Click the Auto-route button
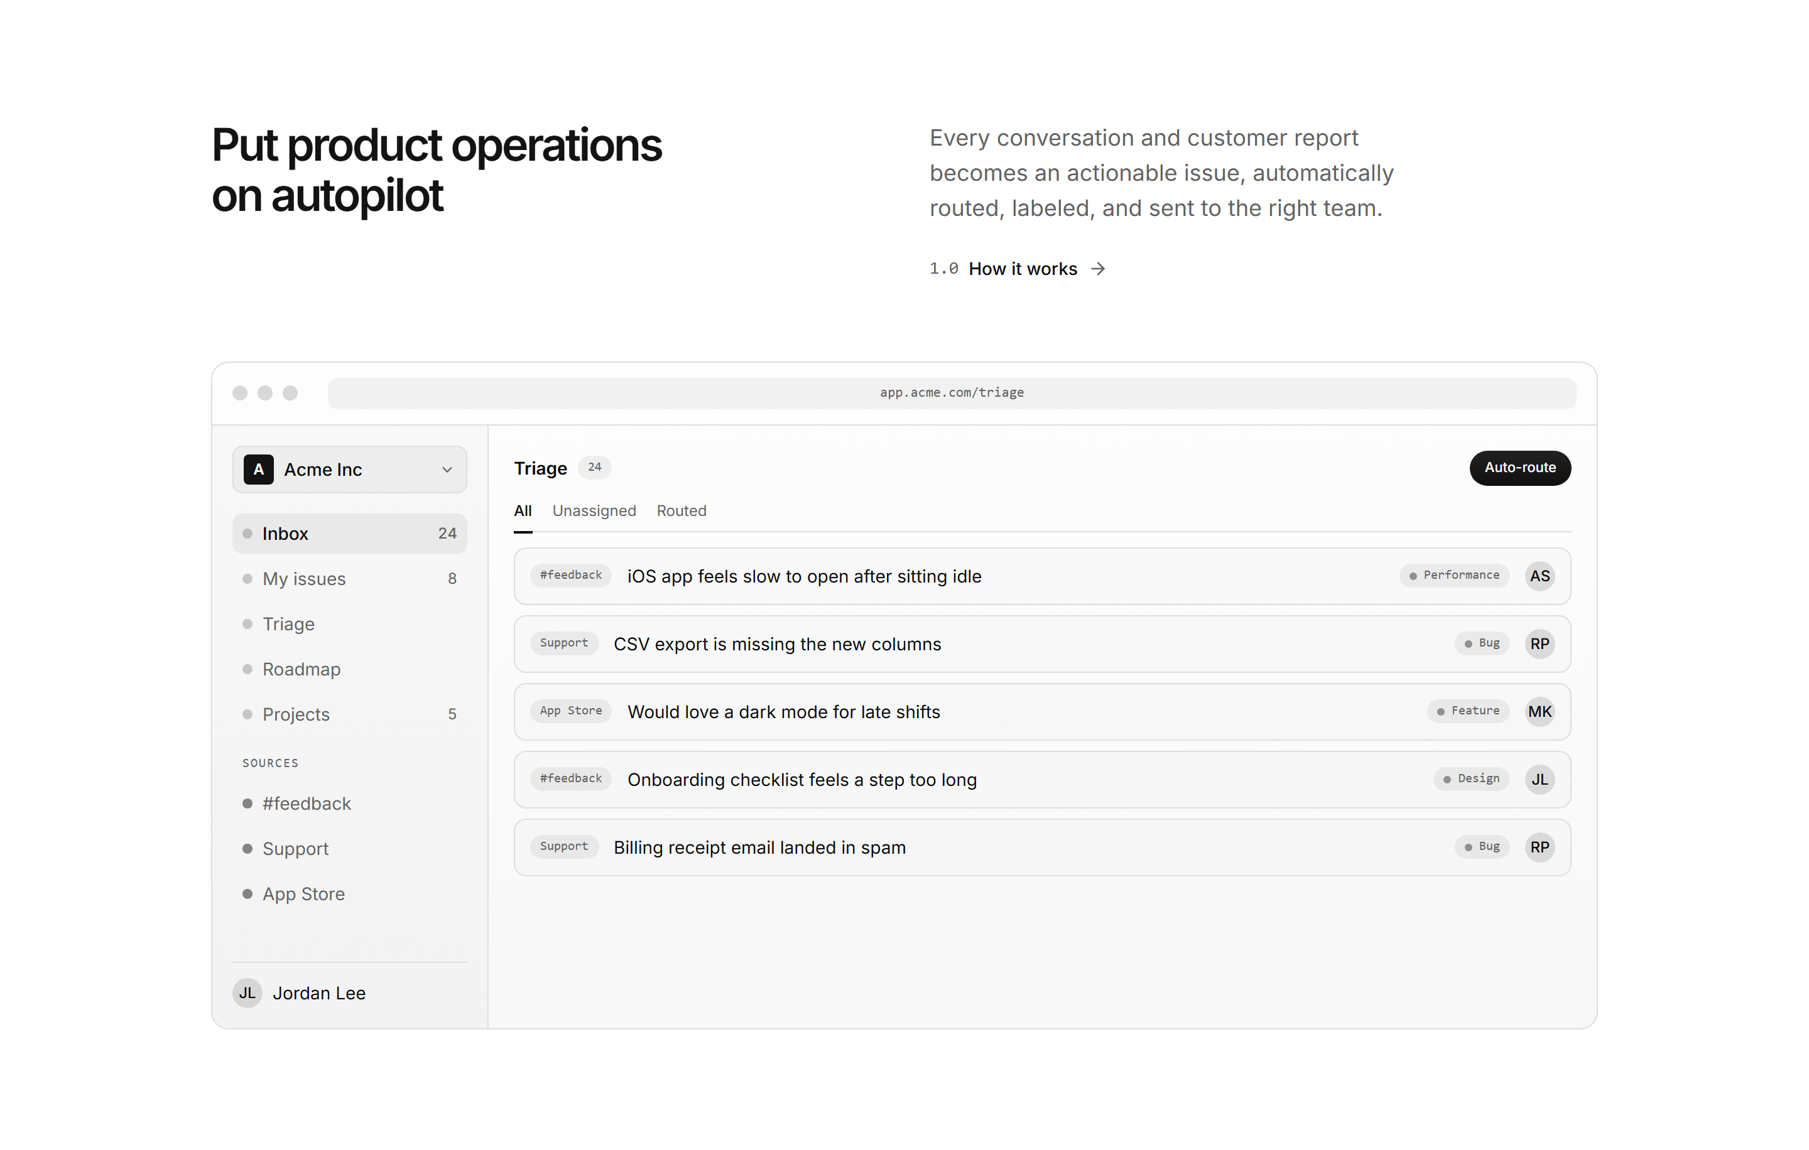The width and height of the screenshot is (1809, 1150). point(1520,468)
